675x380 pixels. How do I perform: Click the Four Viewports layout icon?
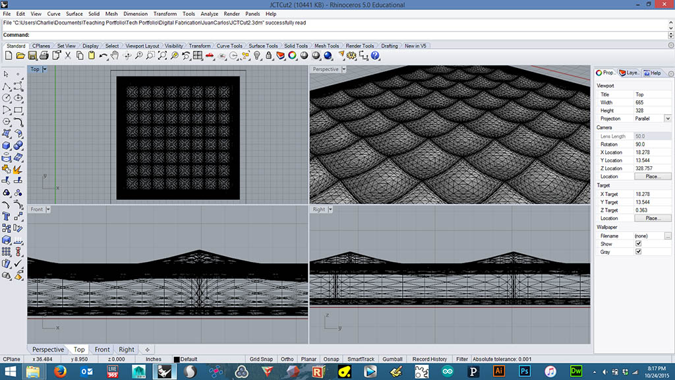197,55
